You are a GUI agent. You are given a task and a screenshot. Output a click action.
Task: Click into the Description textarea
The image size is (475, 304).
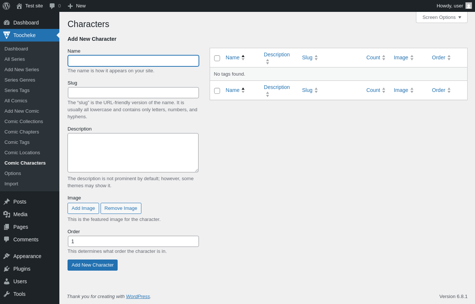(133, 153)
